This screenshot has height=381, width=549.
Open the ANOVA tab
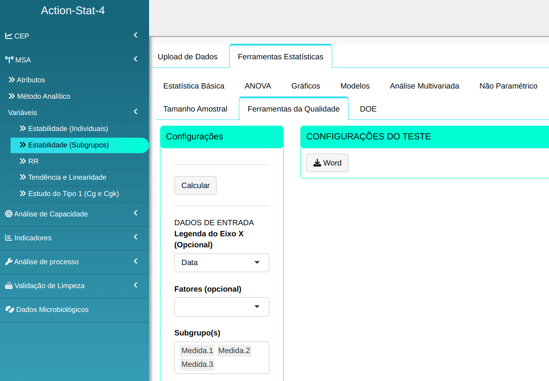pos(257,86)
